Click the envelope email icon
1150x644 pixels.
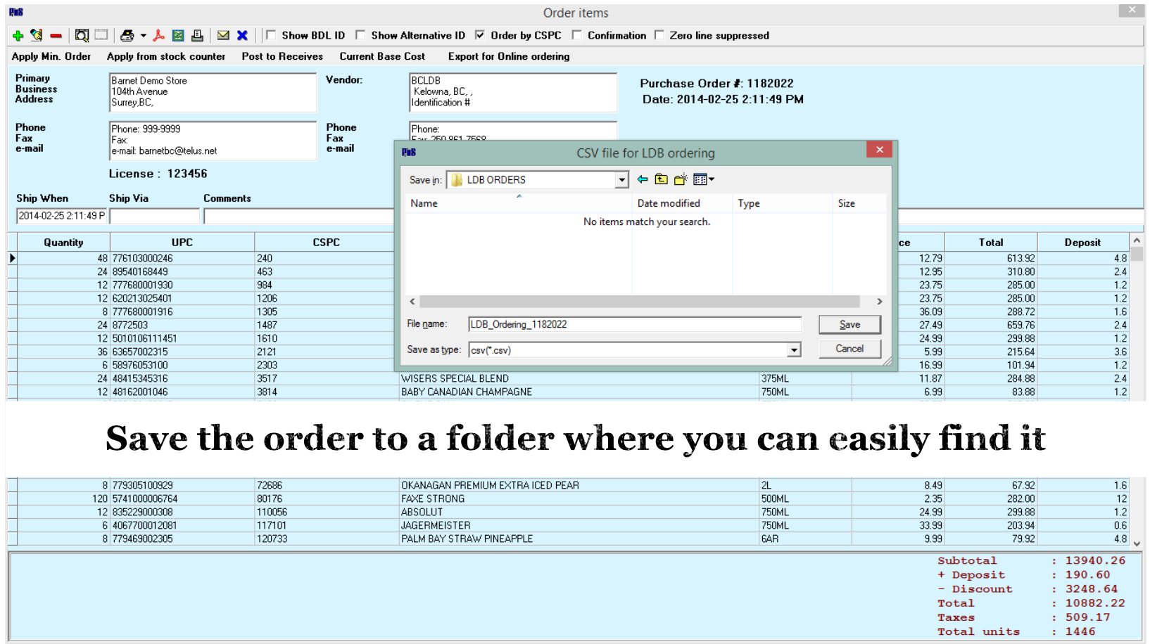(x=223, y=35)
